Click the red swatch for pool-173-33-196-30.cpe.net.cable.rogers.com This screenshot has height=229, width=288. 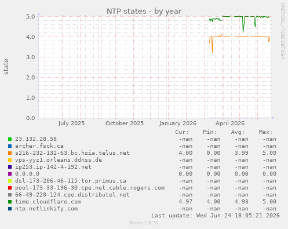[x=10, y=188]
